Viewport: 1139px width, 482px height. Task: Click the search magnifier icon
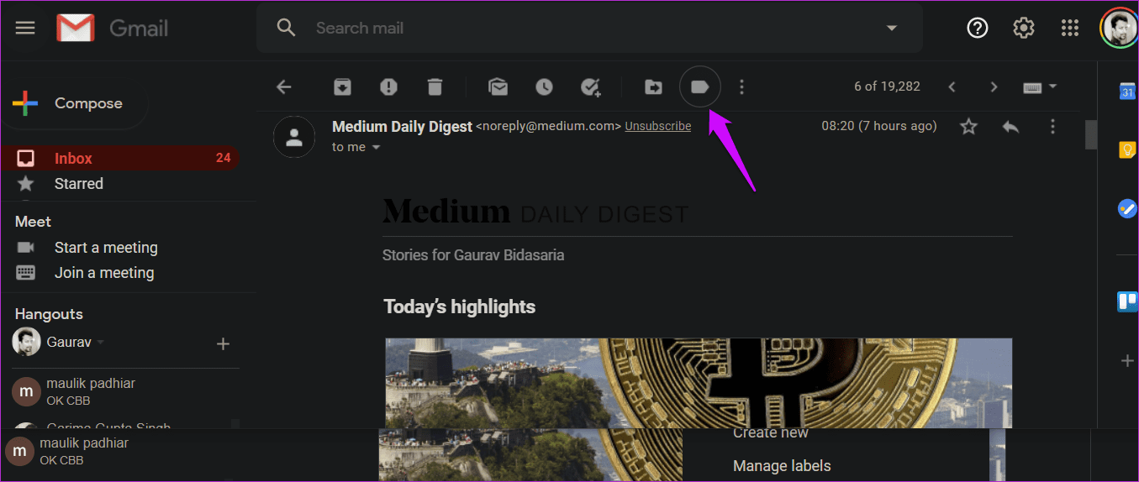[x=286, y=28]
